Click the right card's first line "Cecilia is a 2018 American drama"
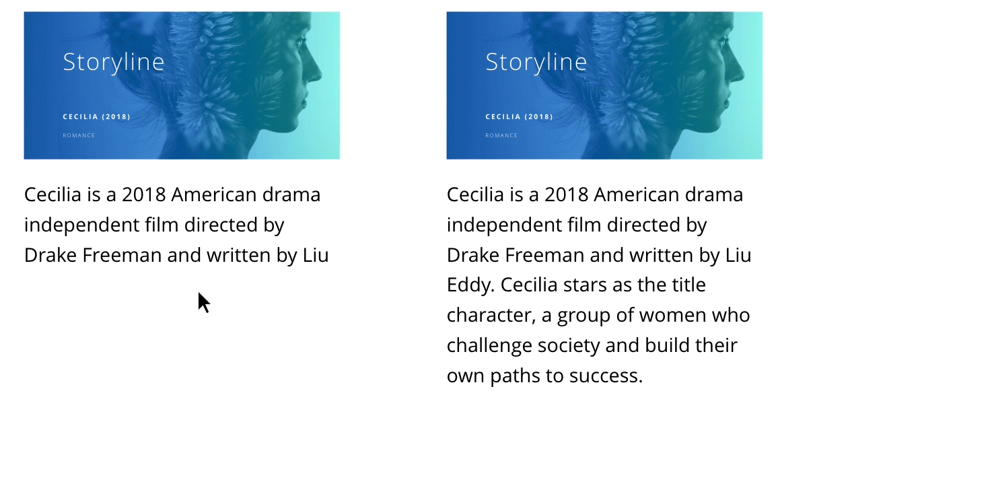This screenshot has width=992, height=494. click(595, 195)
